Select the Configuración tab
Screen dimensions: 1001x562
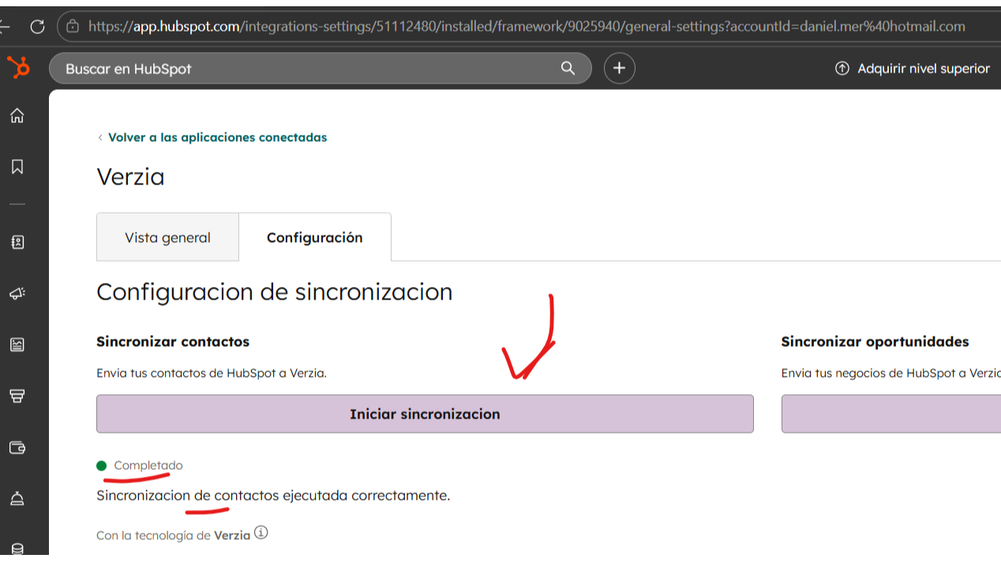314,237
